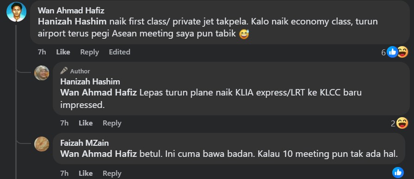
Task: Open the 7h timestamp of Hanizah's reply
Action: [x=64, y=123]
